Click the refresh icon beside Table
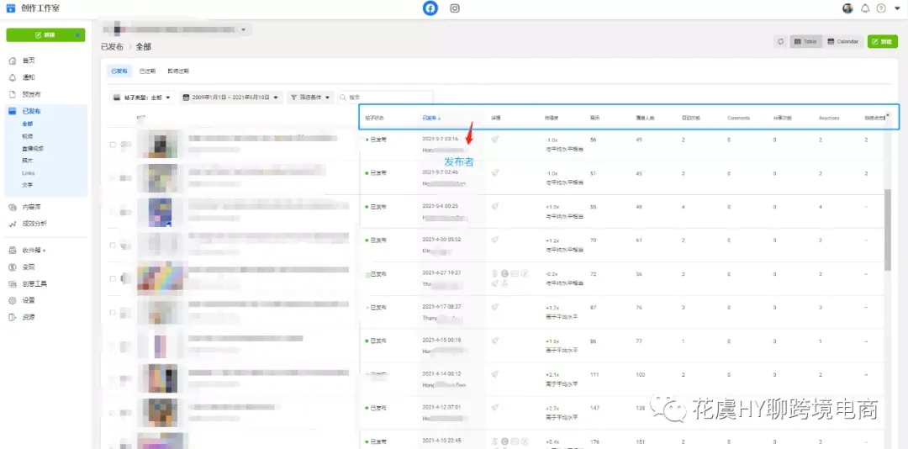908x449 pixels. coord(780,42)
